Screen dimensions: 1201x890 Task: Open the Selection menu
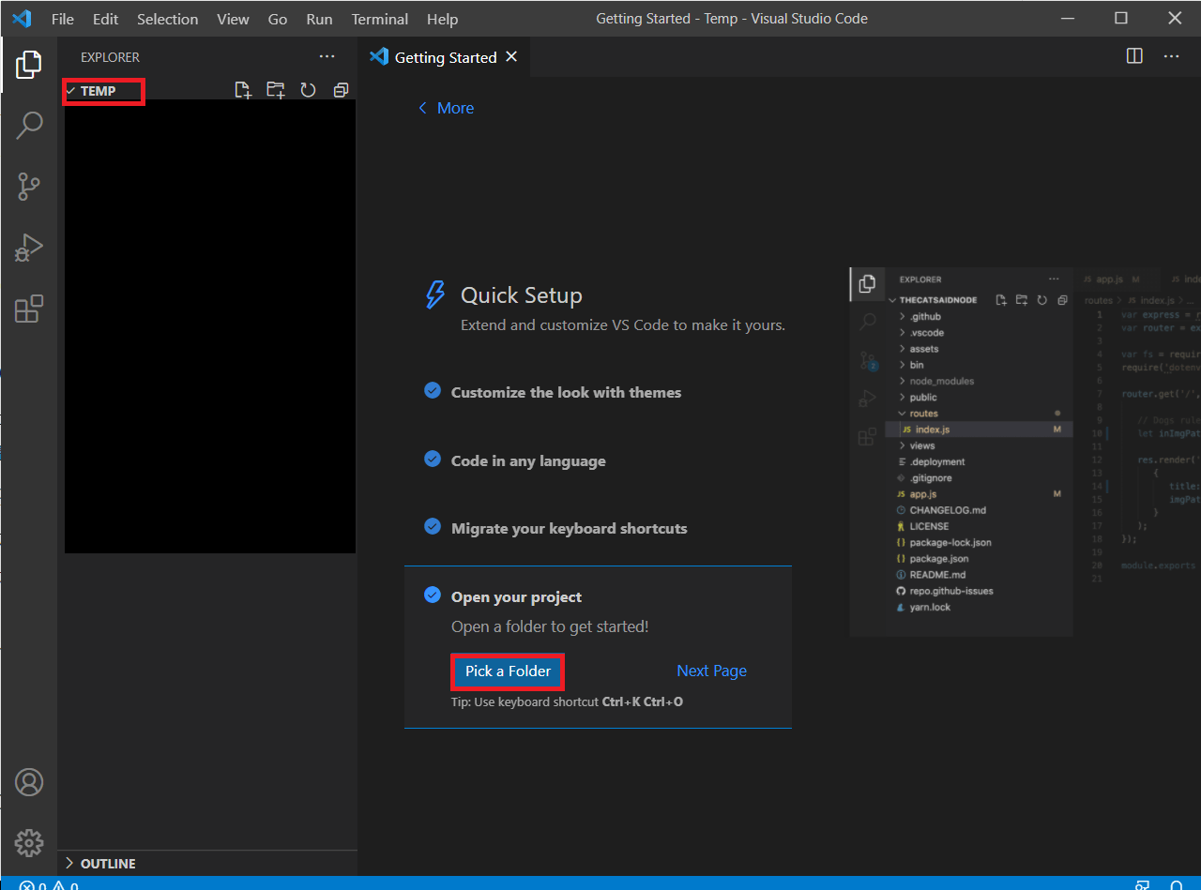click(x=168, y=19)
